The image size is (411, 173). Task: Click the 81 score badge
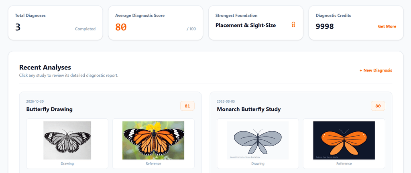187,106
